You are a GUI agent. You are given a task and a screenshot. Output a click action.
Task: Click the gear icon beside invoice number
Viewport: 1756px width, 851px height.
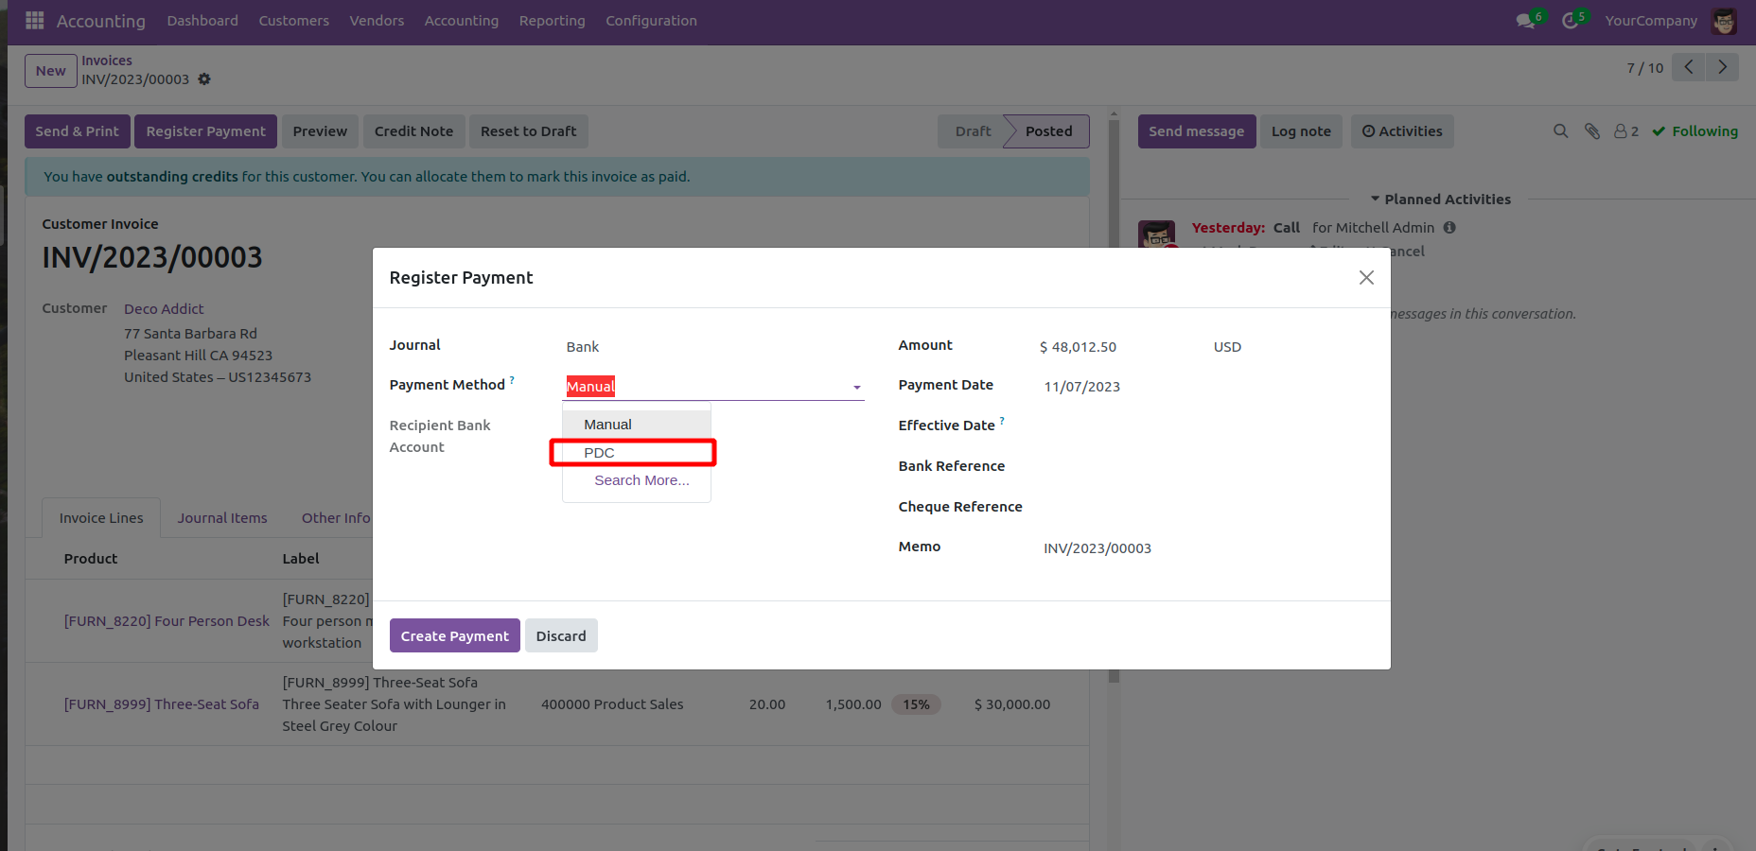point(204,79)
